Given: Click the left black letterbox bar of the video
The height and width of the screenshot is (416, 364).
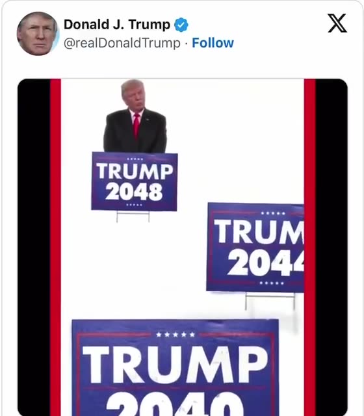Looking at the screenshot, I should click(x=34, y=247).
